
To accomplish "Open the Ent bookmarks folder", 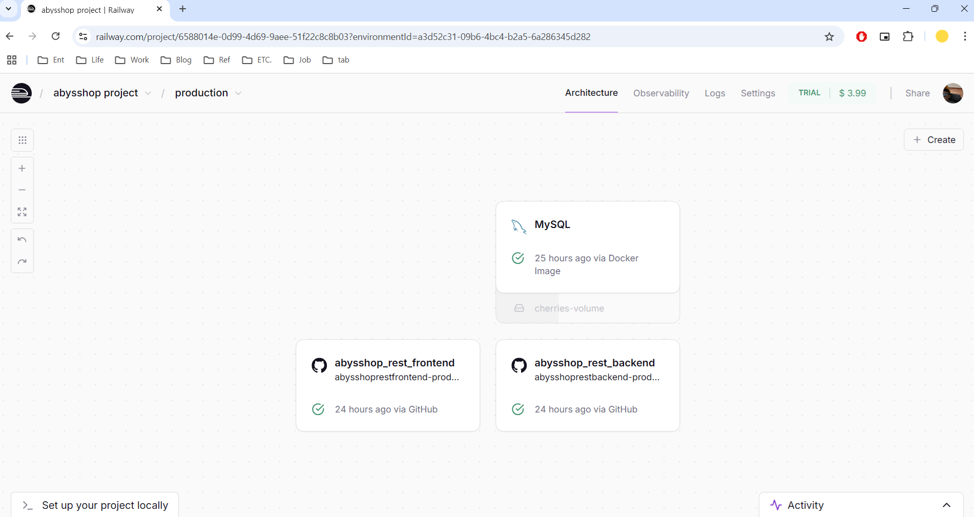I will point(51,60).
